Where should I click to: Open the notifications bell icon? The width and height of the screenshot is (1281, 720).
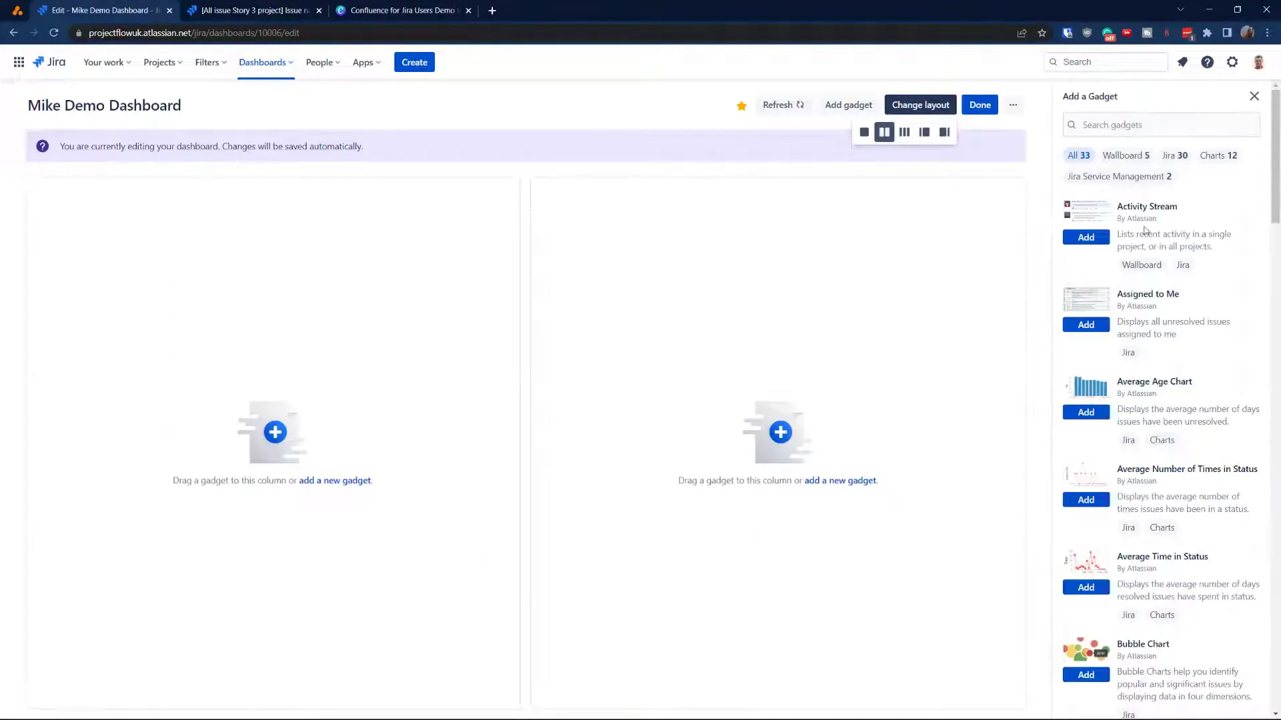(x=1182, y=62)
